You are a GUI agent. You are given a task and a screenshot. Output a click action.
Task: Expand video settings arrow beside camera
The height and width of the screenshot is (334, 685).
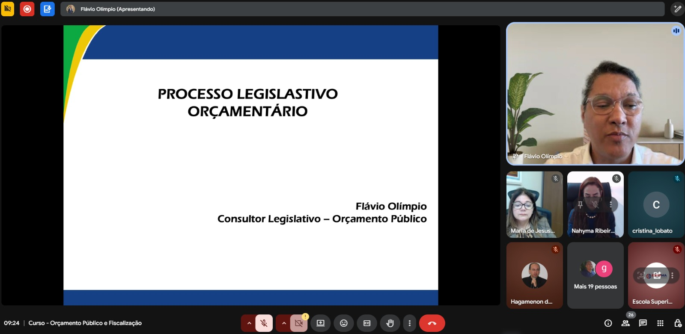click(283, 323)
